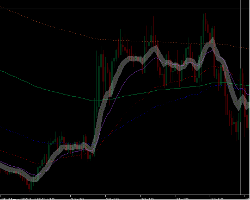Click the 18:50 time axis label
The image size is (250, 200).
click(x=112, y=198)
